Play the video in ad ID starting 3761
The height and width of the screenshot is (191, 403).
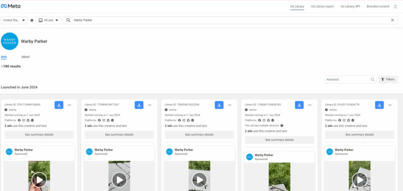coord(39,180)
